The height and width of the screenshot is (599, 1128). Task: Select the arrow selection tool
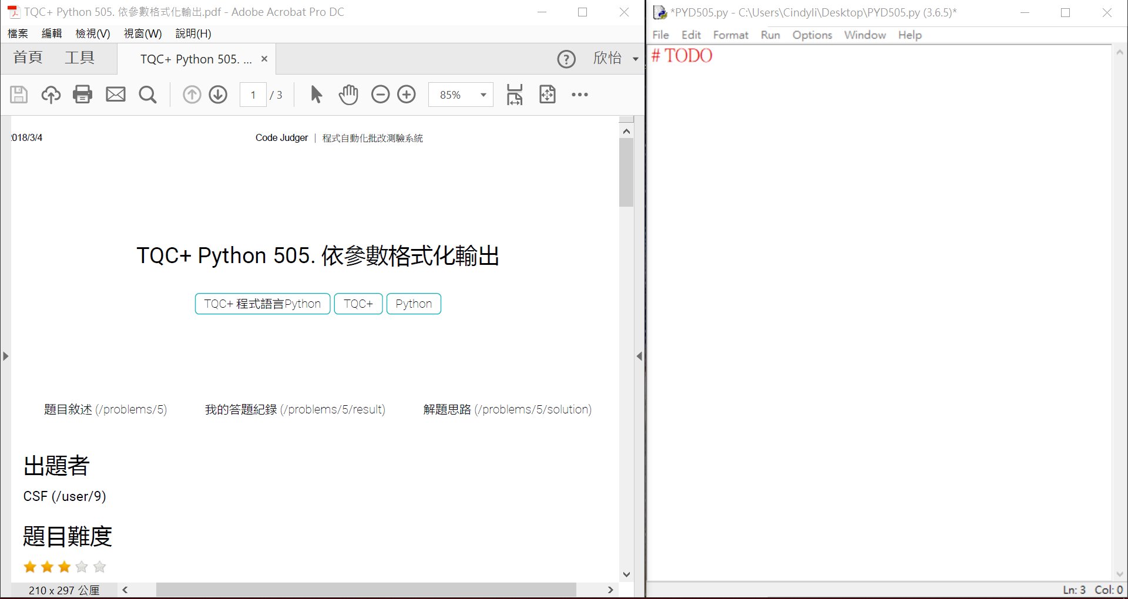(316, 95)
